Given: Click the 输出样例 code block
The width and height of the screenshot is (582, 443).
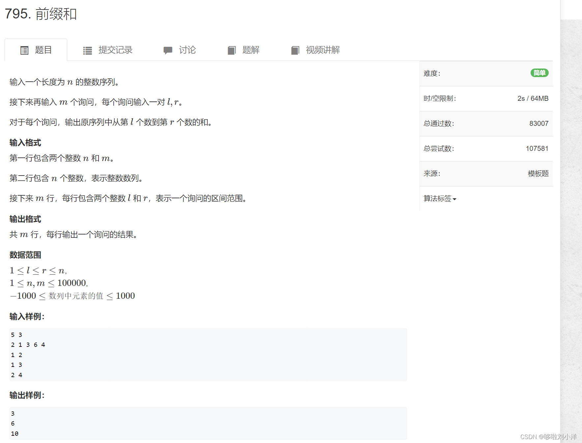Looking at the screenshot, I should (208, 423).
